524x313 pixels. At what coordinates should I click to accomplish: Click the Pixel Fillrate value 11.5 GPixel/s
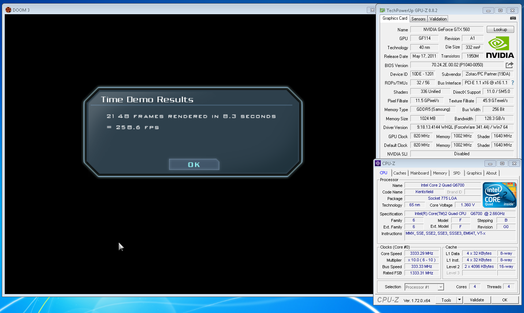[427, 101]
